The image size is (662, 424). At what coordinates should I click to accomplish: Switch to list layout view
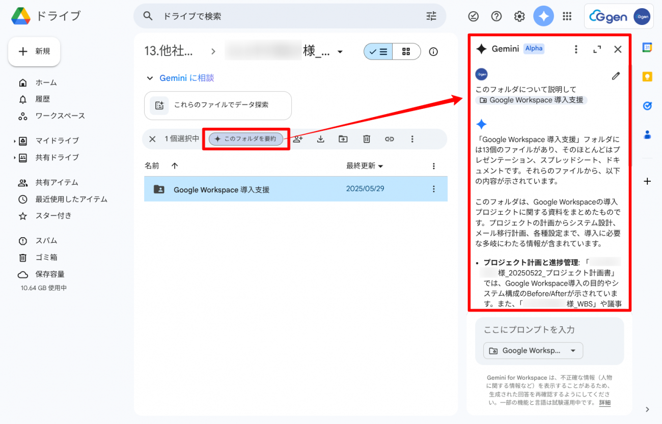pos(378,51)
